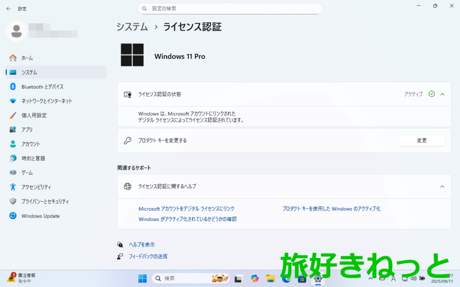Click the Wi-Fi network icon in sidebar
The height and width of the screenshot is (287, 460).
click(13, 101)
